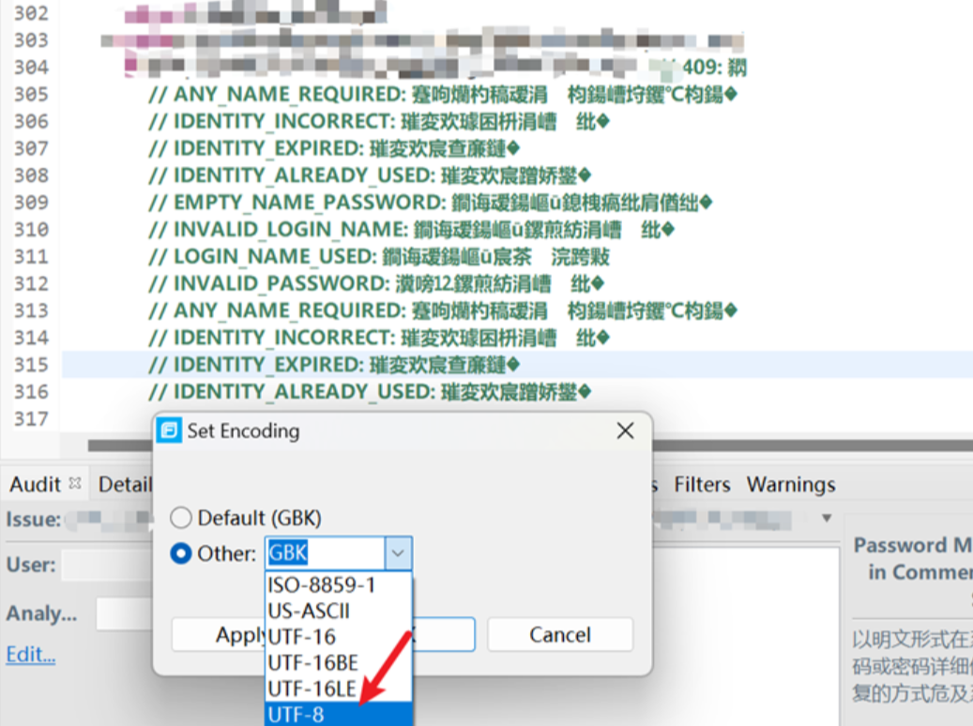Click the EMPTY_NAME_PASSWORD comment line

[x=430, y=203]
